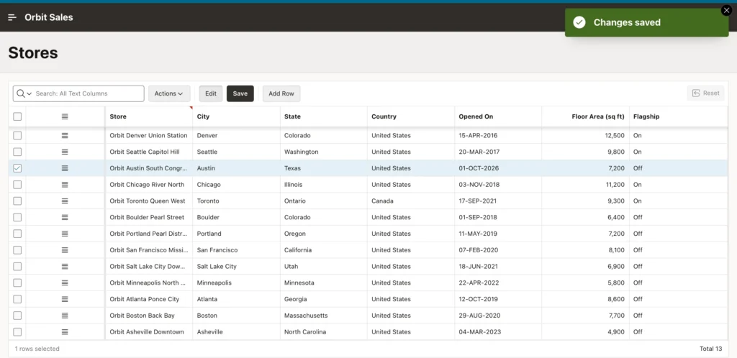
Task: Open row actions menu for Chicago store
Action: tap(65, 185)
